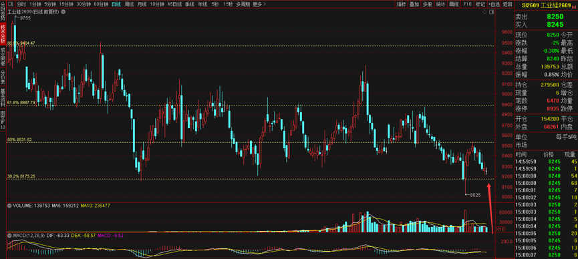
Task: Click the 笔数 value 6478
Action: 553,101
